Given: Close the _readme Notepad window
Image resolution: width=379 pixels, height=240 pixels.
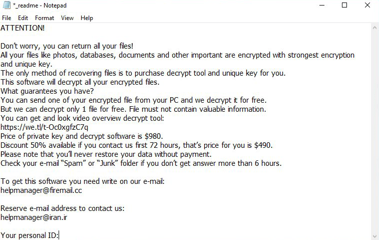Looking at the screenshot, I should click(367, 6).
